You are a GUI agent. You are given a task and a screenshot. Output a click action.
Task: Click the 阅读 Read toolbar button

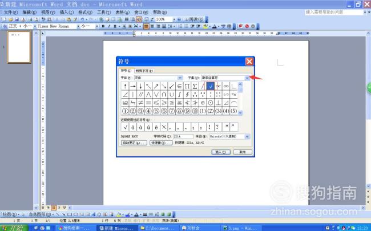click(194, 19)
